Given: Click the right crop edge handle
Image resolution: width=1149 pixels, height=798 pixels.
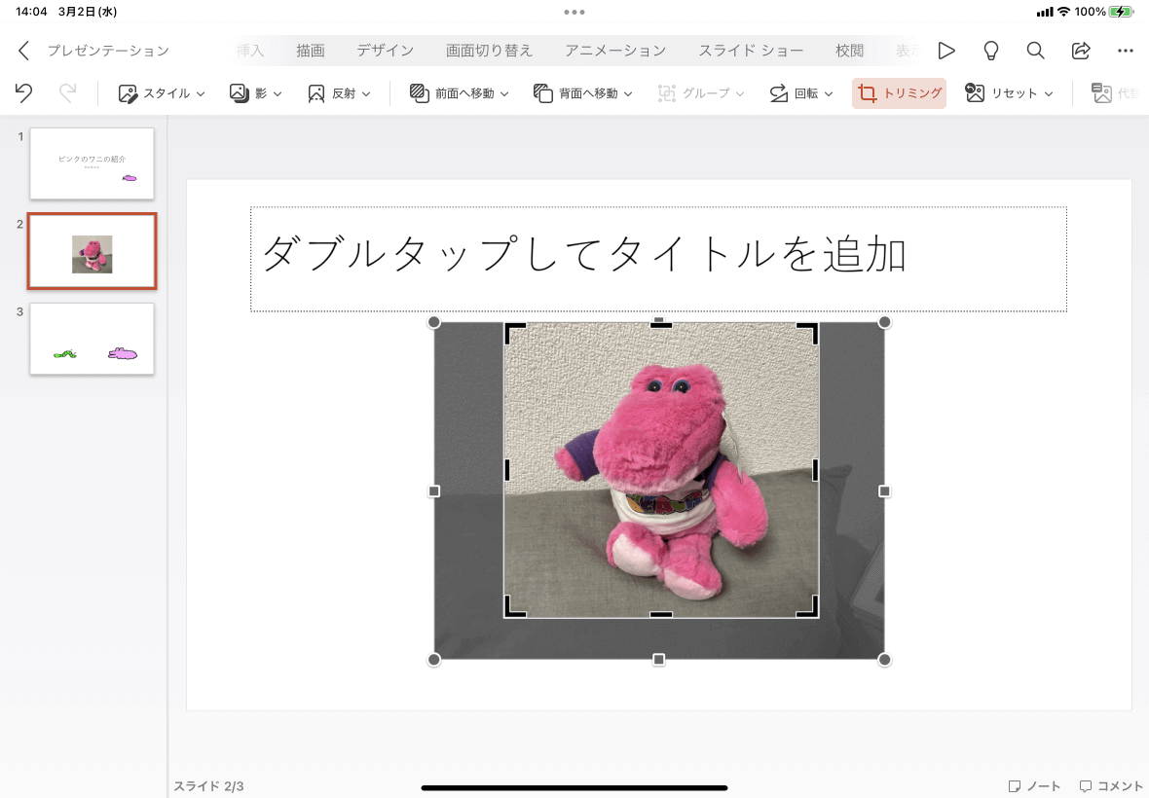Looking at the screenshot, I should [x=816, y=470].
